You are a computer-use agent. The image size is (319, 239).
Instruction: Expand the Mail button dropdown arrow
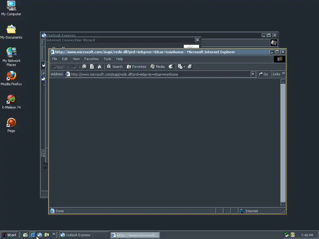[184, 67]
